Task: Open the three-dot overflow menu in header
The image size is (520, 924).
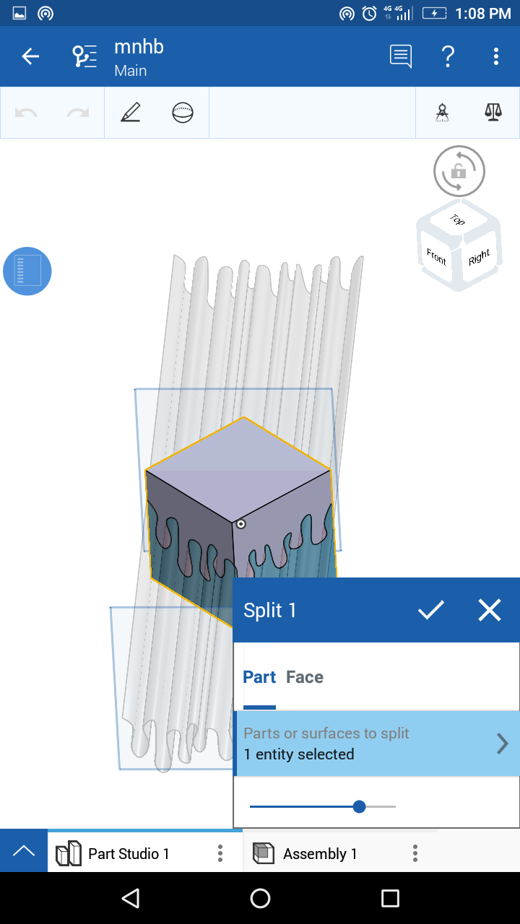Action: pyautogui.click(x=496, y=56)
